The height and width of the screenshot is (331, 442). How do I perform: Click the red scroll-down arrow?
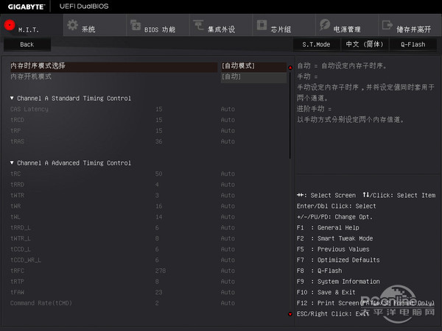pyautogui.click(x=290, y=314)
